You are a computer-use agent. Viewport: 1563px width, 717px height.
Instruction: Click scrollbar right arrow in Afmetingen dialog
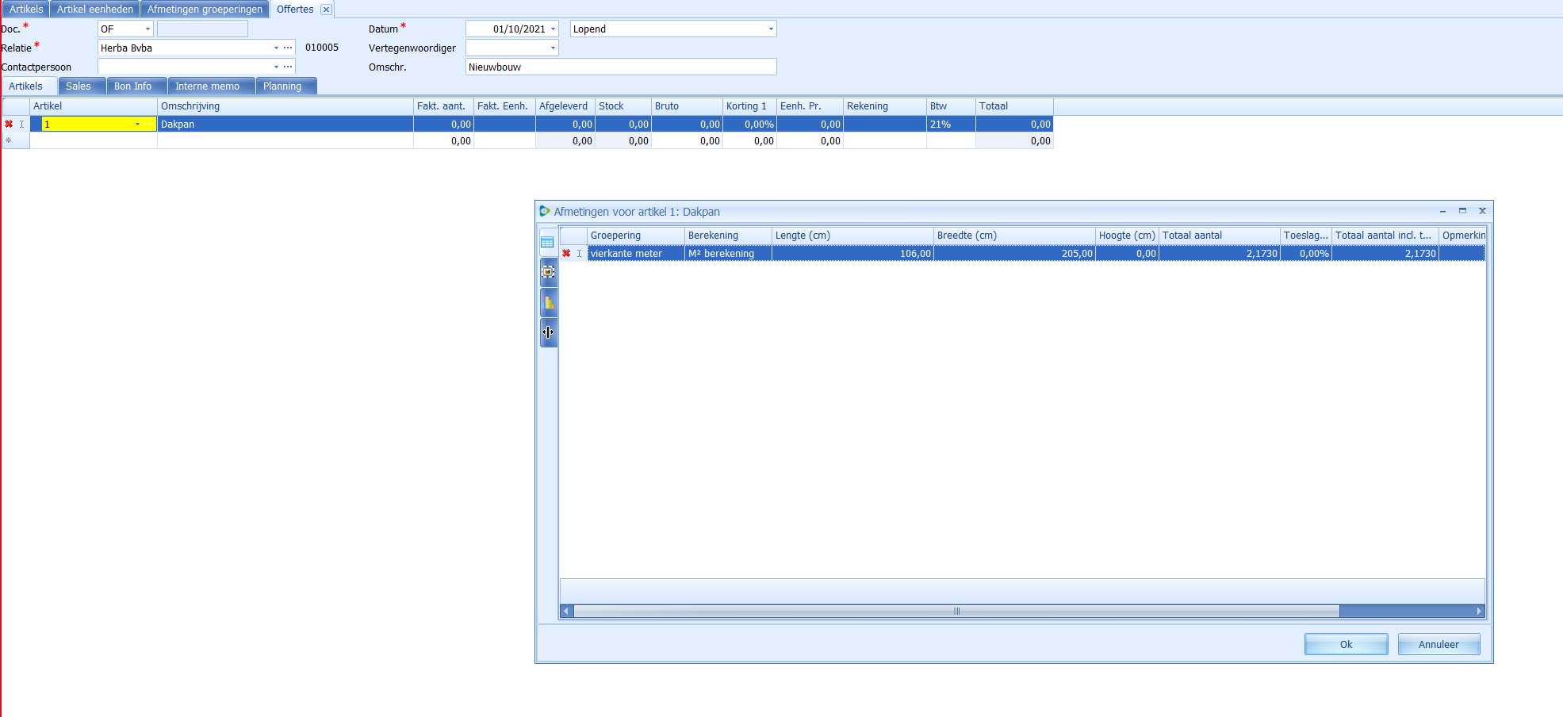point(1479,612)
